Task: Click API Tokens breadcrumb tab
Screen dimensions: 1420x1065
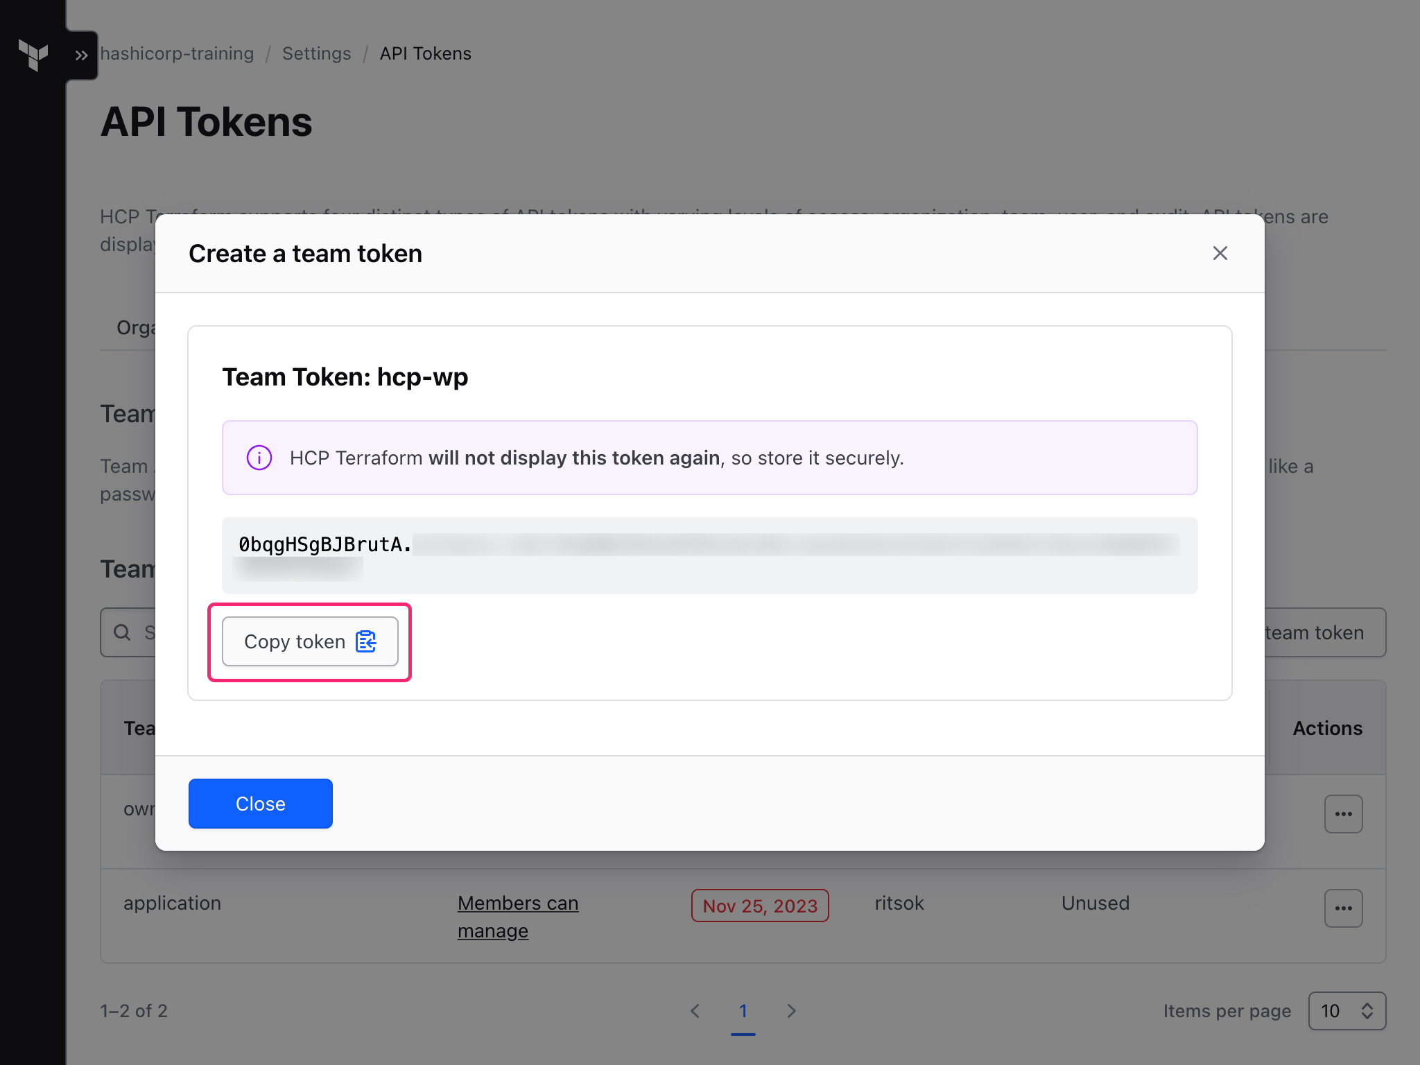Action: pos(427,53)
